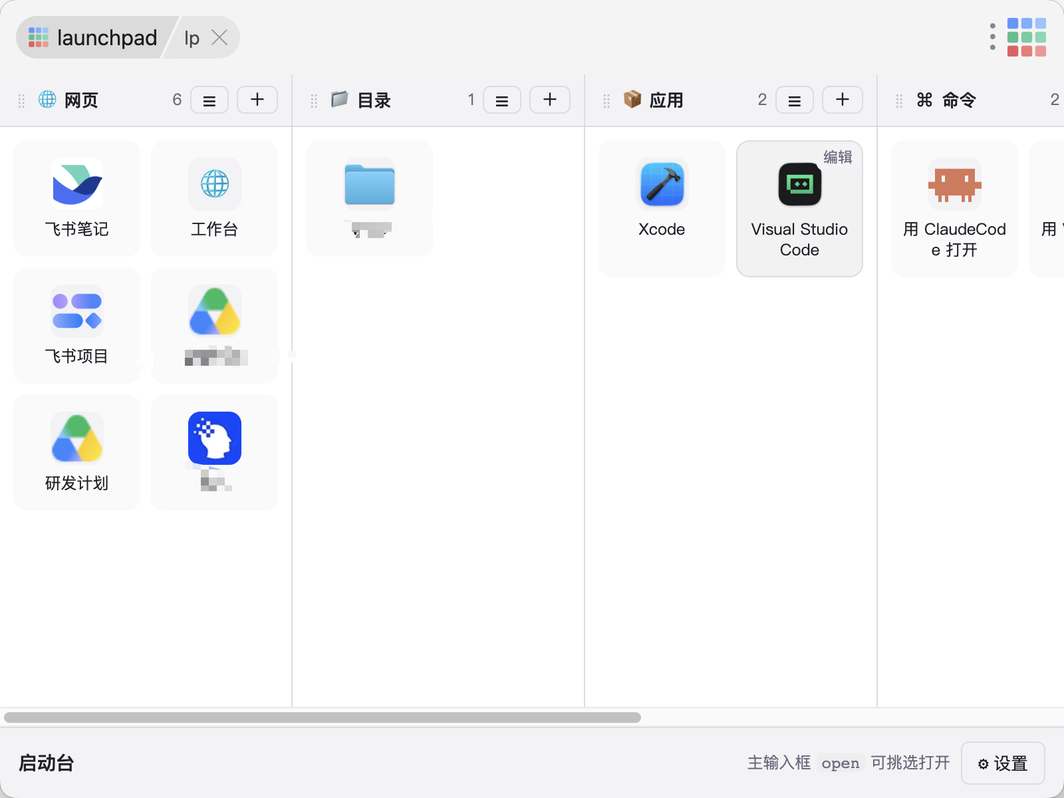Click the item count 6 in 网页 header
The height and width of the screenshot is (798, 1064).
177,100
